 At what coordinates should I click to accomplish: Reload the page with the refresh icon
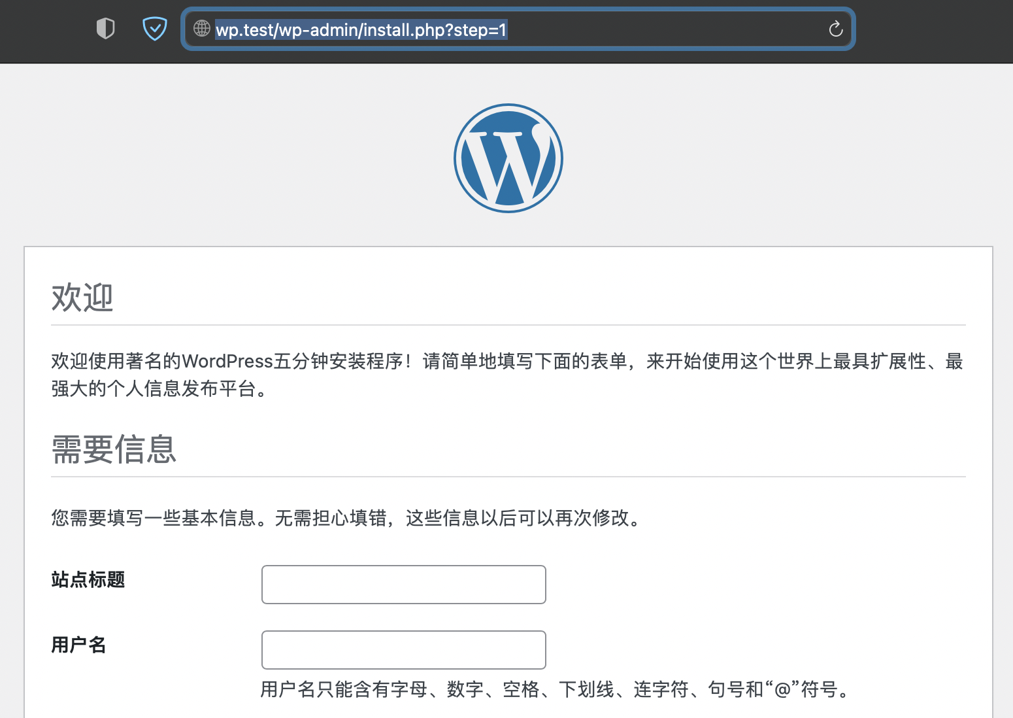[835, 29]
